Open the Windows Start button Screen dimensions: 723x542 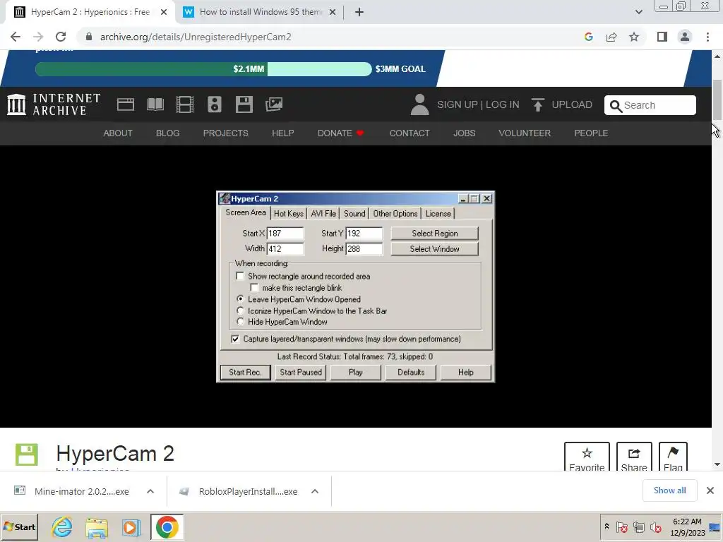tap(20, 526)
